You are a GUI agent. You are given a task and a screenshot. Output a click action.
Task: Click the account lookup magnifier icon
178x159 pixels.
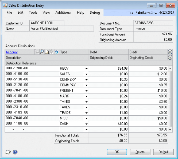click(42, 52)
